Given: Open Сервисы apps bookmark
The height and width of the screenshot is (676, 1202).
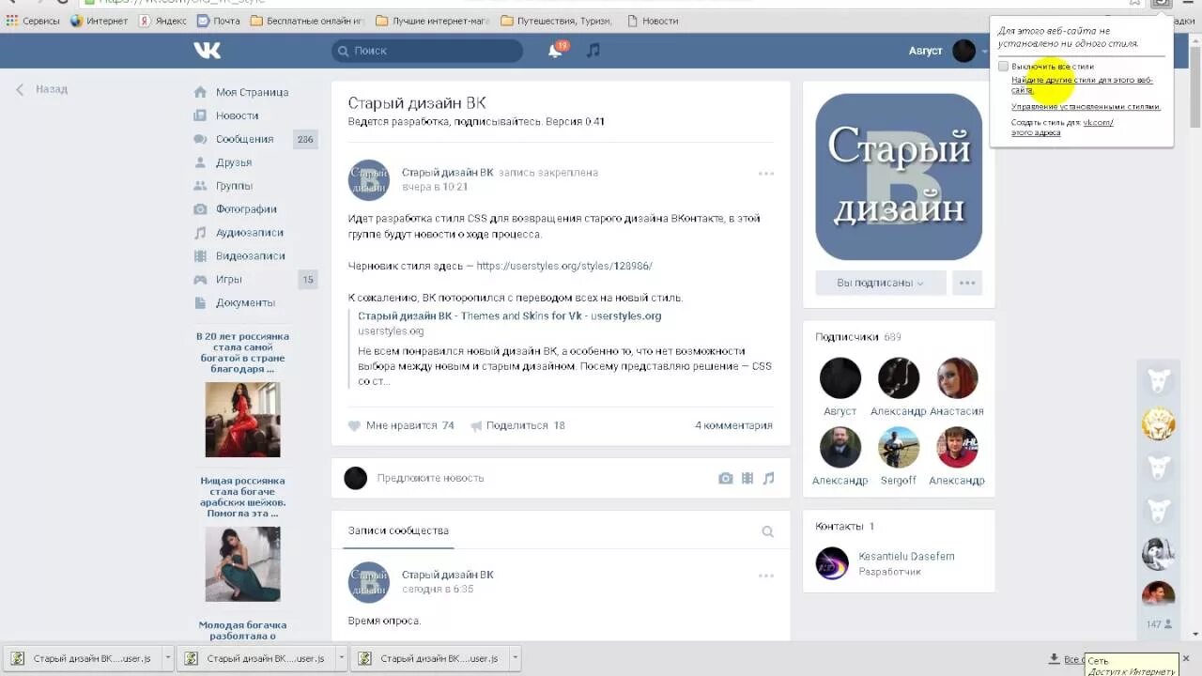Looking at the screenshot, I should click(x=33, y=21).
